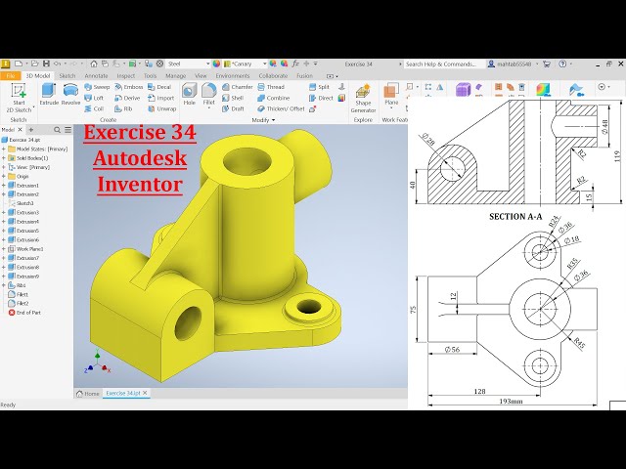Open the Collaborate ribbon tab

273,76
